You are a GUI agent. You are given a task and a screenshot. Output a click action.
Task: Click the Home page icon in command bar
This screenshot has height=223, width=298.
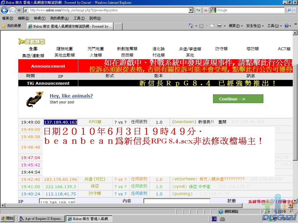(x=191, y=26)
